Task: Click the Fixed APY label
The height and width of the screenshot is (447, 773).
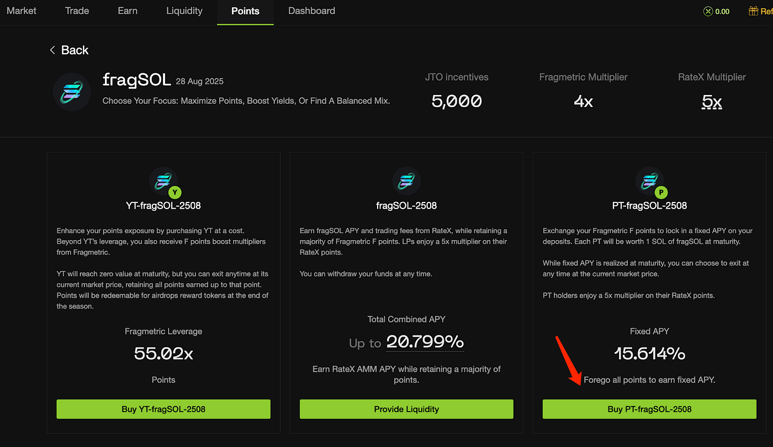Action: [x=649, y=331]
